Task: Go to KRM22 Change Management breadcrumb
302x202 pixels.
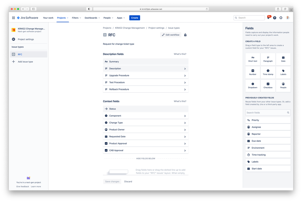Action: 130,28
